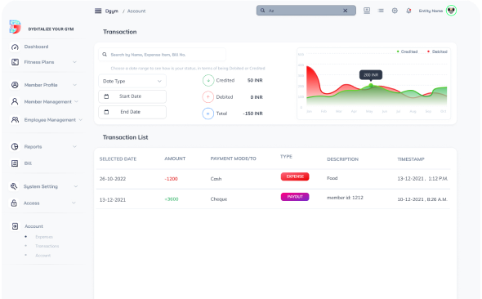Click the Dgym breadcrumb link
The width and height of the screenshot is (482, 299).
point(112,11)
